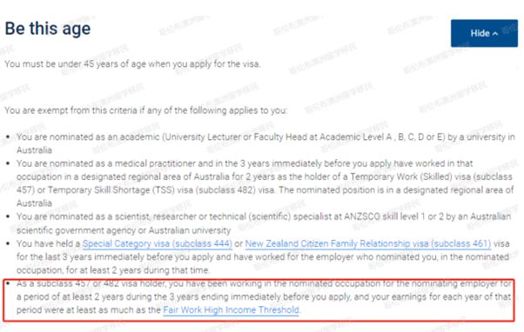The height and width of the screenshot is (332, 524).
Task: Click the 'You have held a' bullet text
Action: click(48, 243)
